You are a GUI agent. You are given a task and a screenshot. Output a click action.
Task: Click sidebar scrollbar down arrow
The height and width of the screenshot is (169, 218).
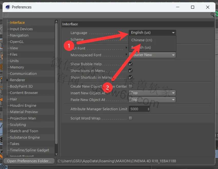(56, 154)
